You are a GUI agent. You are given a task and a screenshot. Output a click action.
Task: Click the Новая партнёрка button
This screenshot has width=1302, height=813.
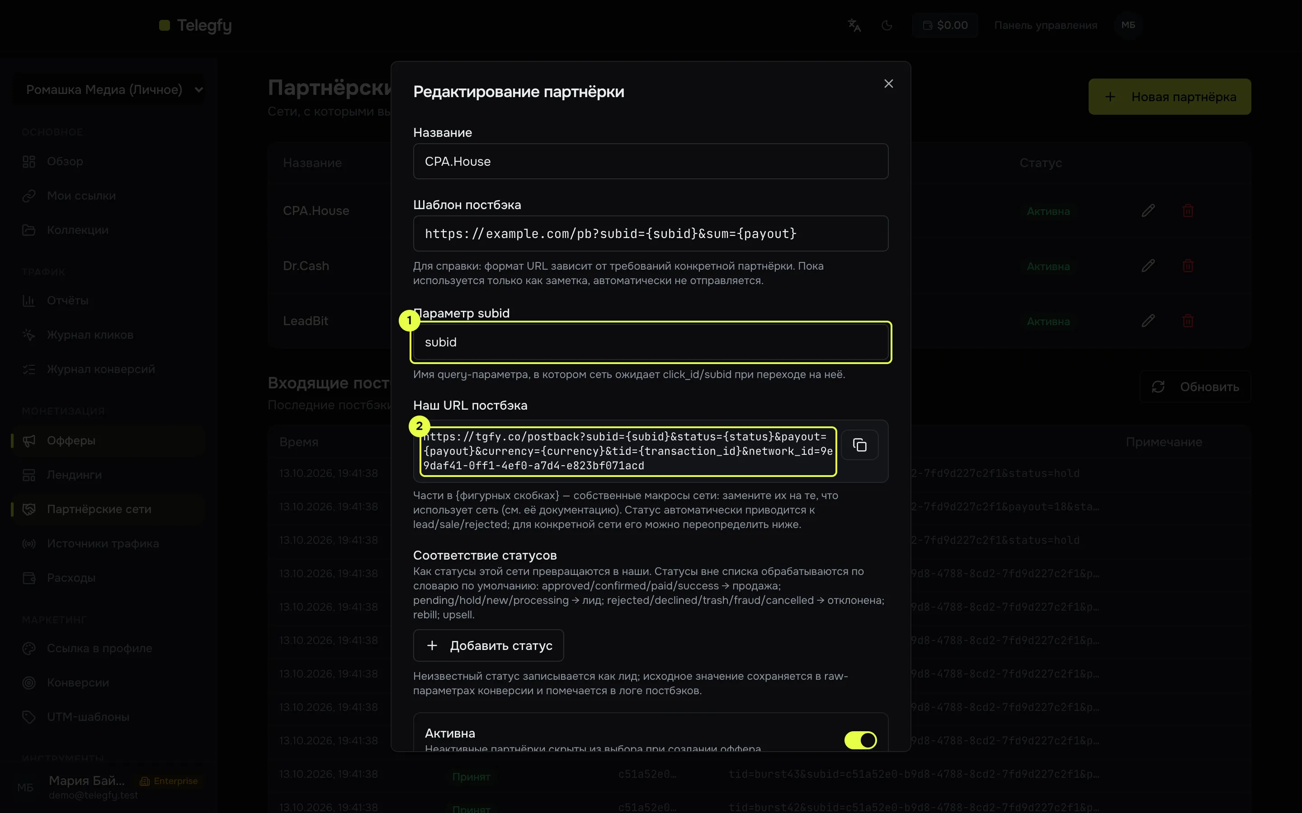coord(1170,97)
